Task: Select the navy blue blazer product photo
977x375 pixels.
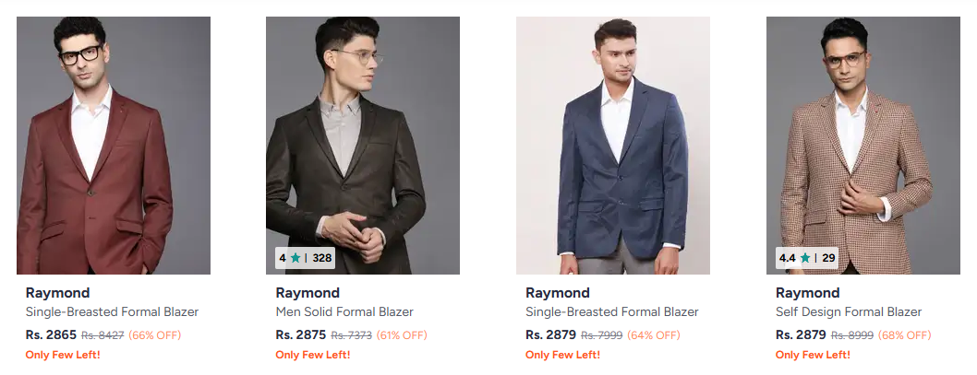Action: [613, 146]
